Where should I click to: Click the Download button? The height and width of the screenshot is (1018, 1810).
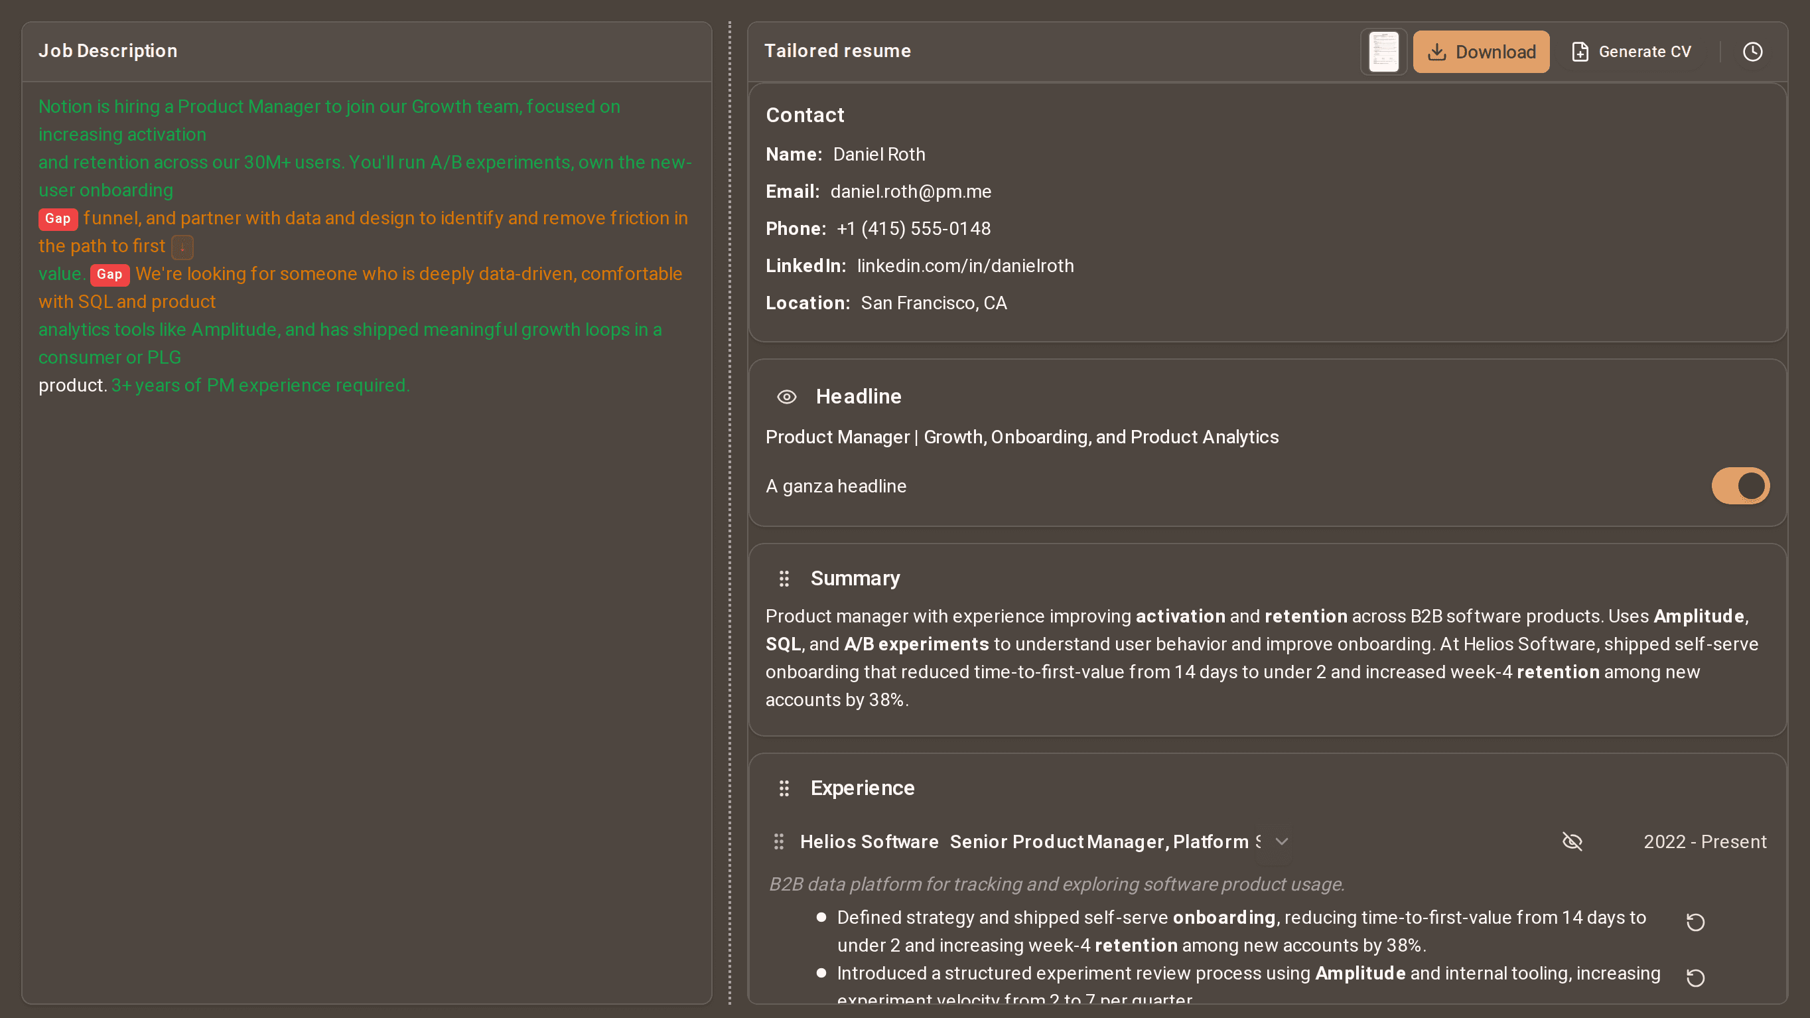point(1480,51)
